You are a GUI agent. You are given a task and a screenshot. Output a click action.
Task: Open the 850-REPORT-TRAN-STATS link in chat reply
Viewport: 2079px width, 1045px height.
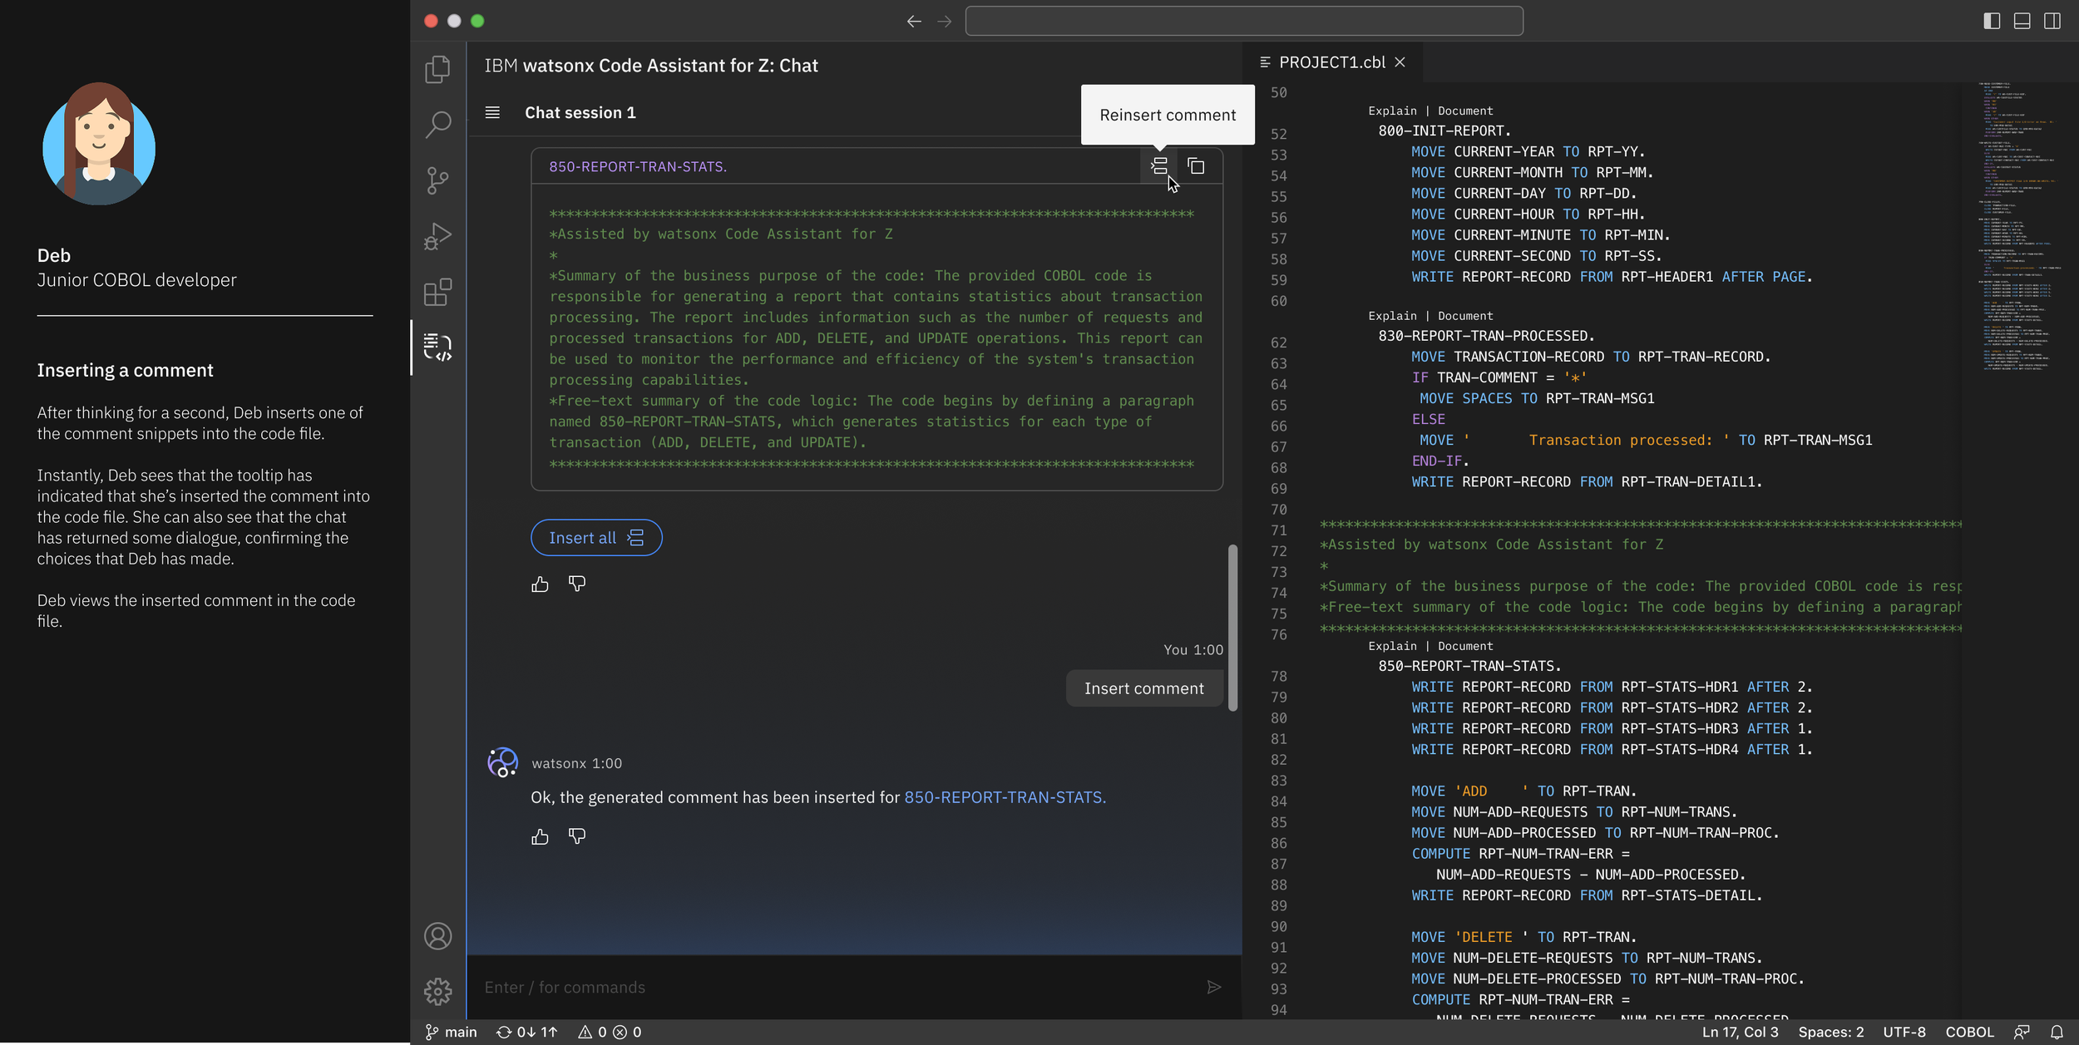click(x=1005, y=797)
